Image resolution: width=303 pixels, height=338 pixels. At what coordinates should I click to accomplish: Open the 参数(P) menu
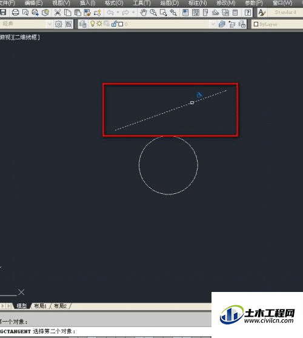pos(254,3)
